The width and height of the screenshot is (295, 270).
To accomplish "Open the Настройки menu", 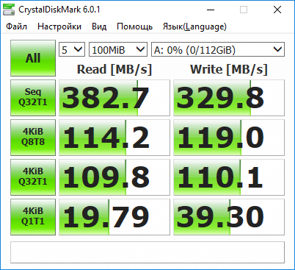I will click(x=59, y=26).
